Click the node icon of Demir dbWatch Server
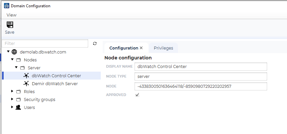This screenshot has width=287, height=134. point(26,84)
